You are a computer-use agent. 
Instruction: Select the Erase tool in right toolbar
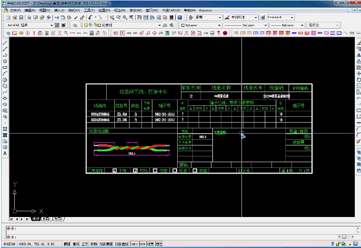pyautogui.click(x=358, y=42)
